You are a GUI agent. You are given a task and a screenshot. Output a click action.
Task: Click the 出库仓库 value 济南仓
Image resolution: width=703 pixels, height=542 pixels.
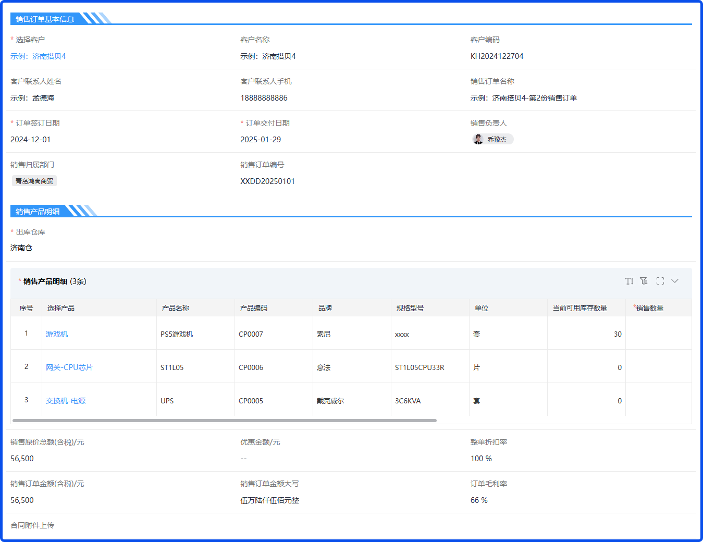point(21,248)
